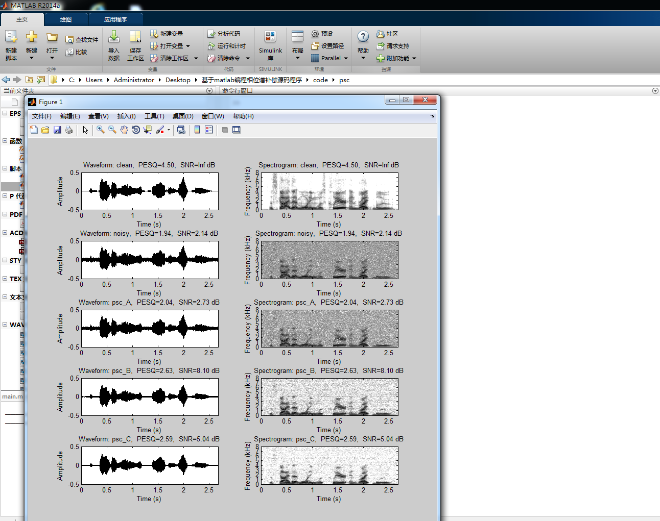Image resolution: width=660 pixels, height=521 pixels.
Task: Activate the Zoom In tool
Action: (101, 130)
